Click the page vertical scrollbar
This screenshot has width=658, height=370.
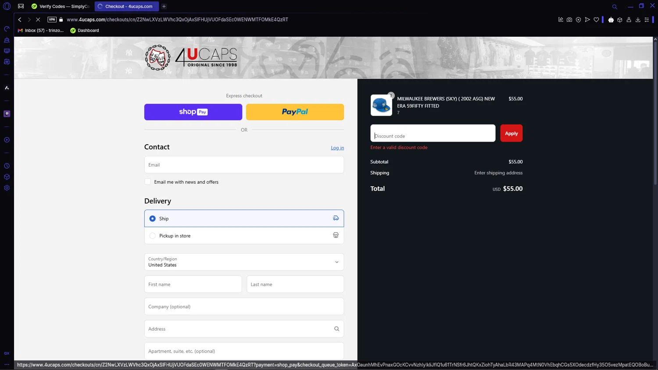[x=655, y=114]
